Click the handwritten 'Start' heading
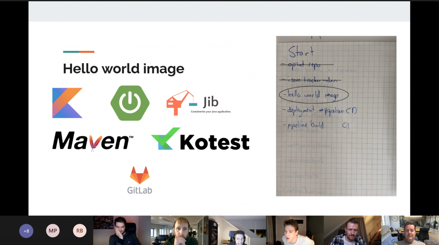This screenshot has width=439, height=245. 301,52
